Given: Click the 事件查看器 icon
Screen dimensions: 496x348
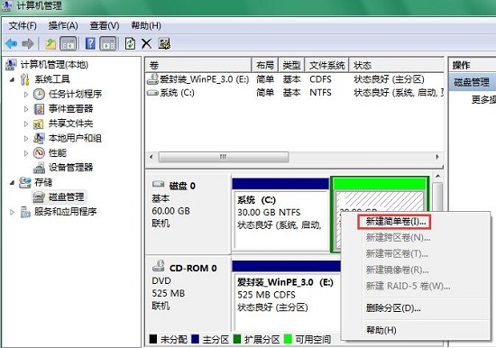Looking at the screenshot, I should pos(39,109).
